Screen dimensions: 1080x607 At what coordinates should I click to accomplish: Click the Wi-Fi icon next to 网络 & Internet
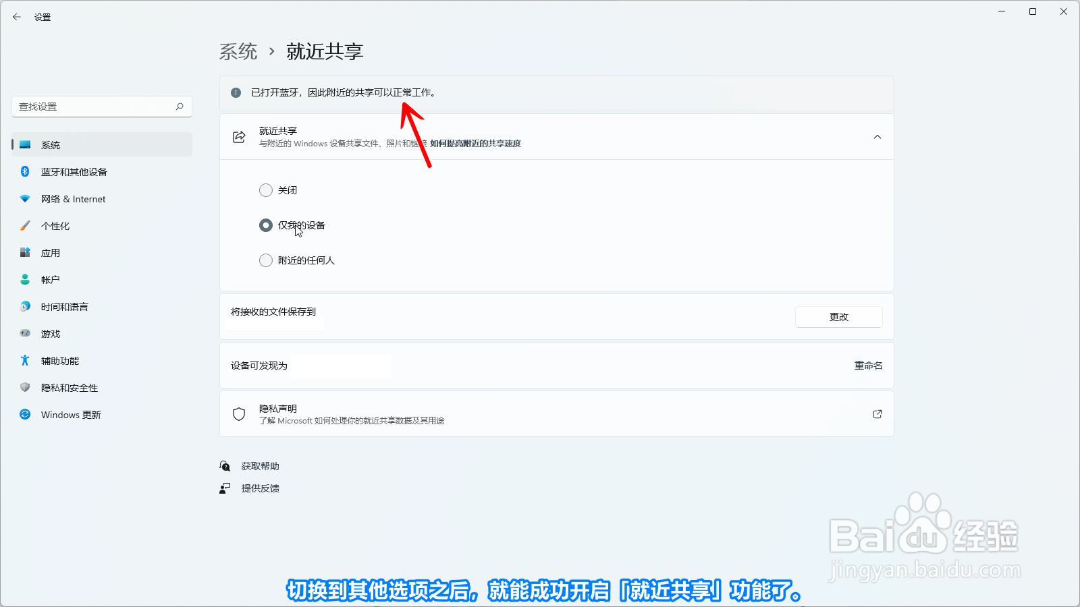click(25, 198)
